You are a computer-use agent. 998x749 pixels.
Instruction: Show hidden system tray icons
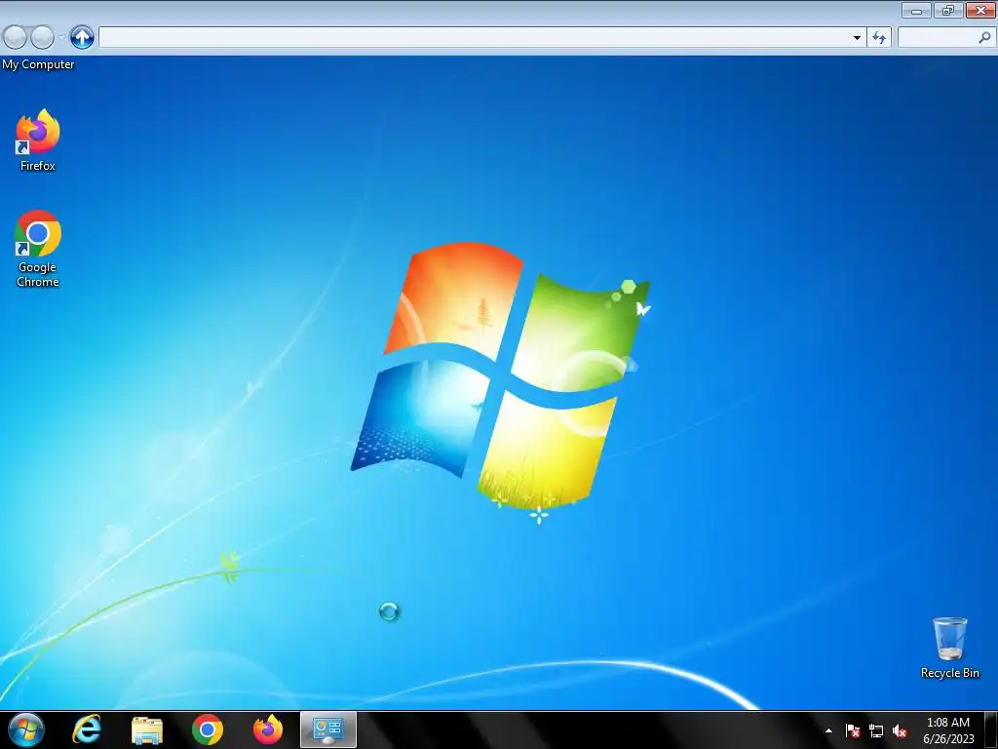[x=828, y=730]
